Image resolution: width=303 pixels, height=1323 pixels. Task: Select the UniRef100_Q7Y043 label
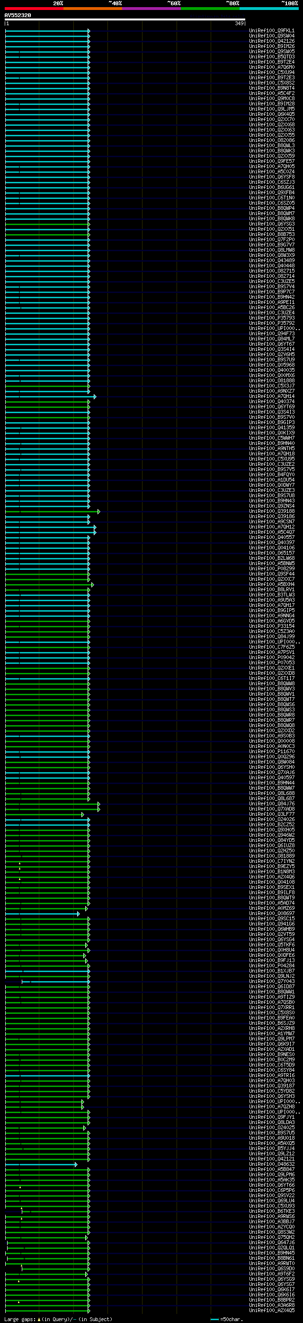tap(272, 981)
